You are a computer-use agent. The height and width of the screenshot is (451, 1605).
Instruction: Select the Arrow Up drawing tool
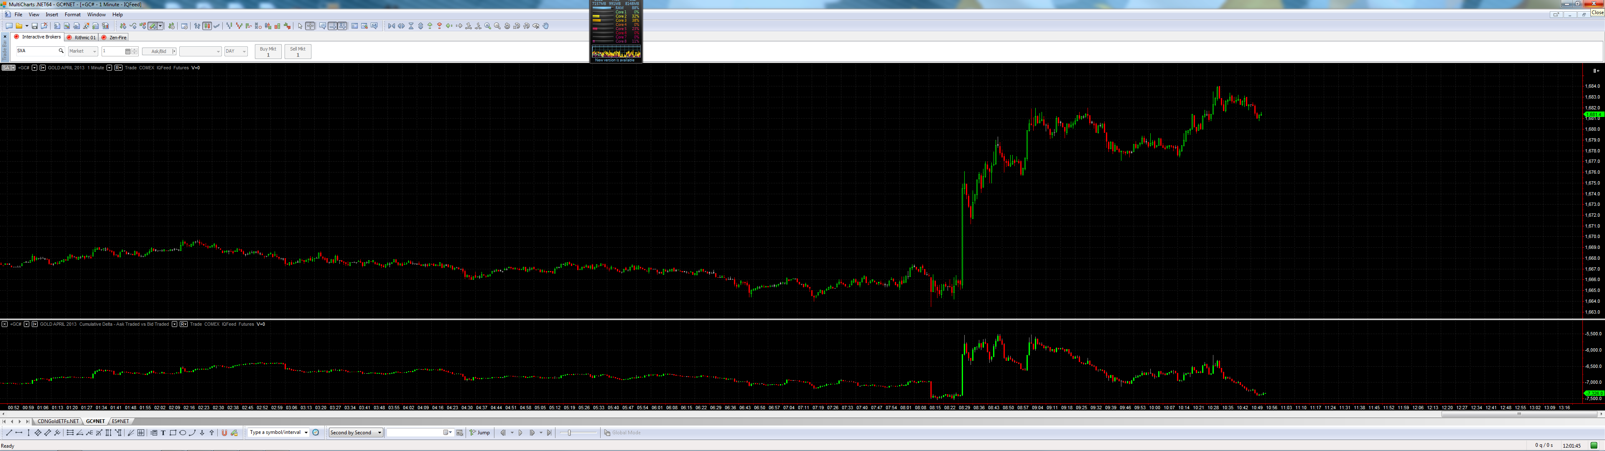click(212, 433)
